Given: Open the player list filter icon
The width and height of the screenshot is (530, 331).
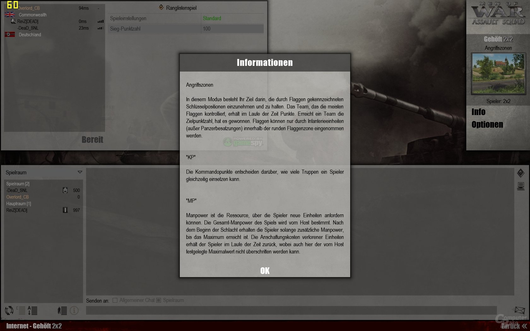Looking at the screenshot, I should [x=62, y=311].
